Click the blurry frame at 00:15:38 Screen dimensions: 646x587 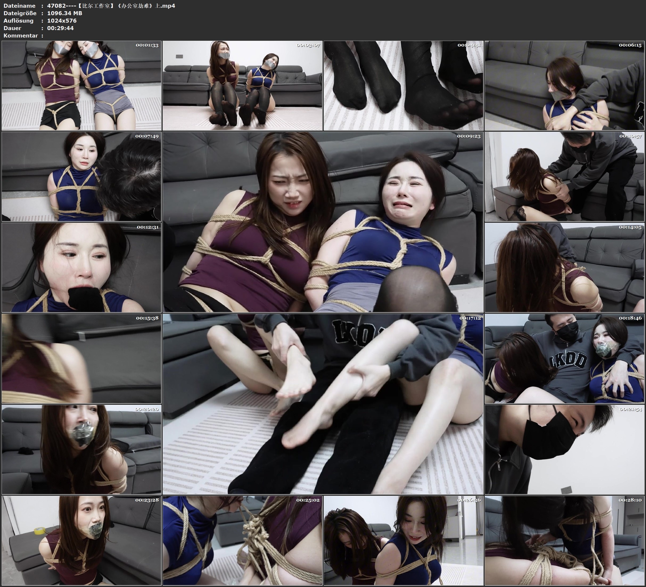[81, 358]
